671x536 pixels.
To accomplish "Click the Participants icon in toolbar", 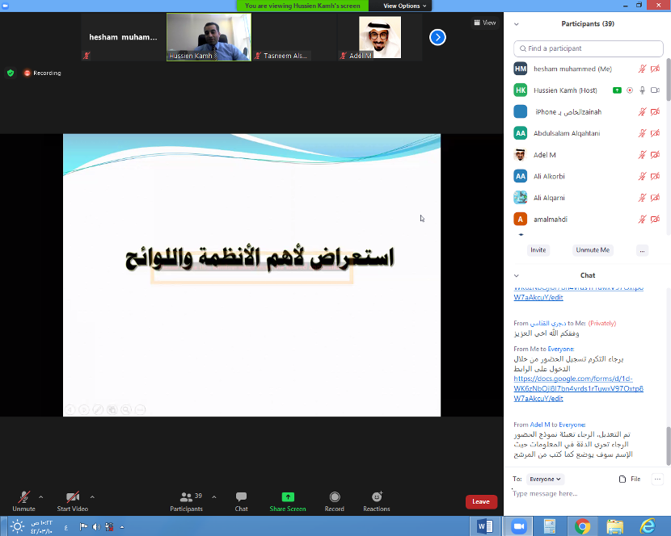I will pyautogui.click(x=187, y=500).
